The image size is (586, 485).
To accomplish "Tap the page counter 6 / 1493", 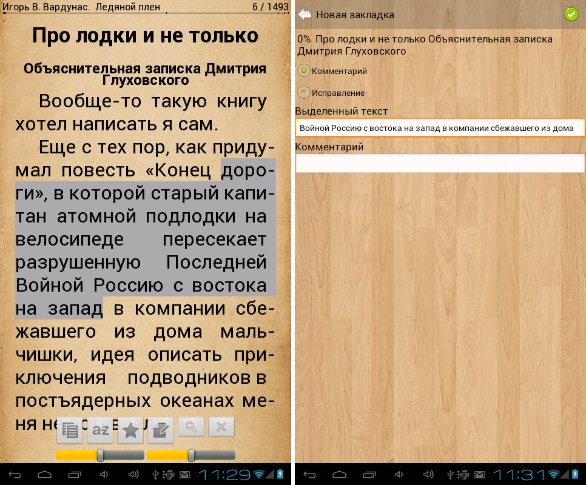I will point(270,7).
